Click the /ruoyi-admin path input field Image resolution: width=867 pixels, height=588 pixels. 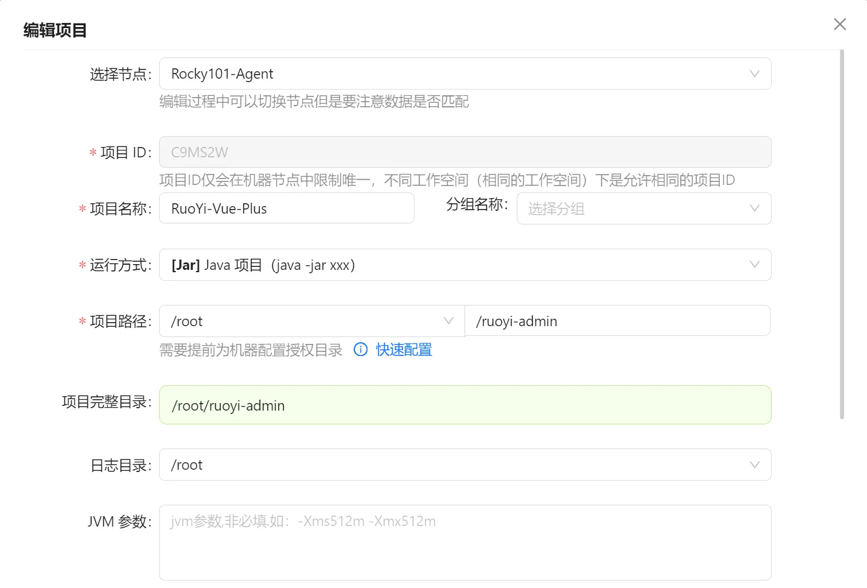click(617, 321)
